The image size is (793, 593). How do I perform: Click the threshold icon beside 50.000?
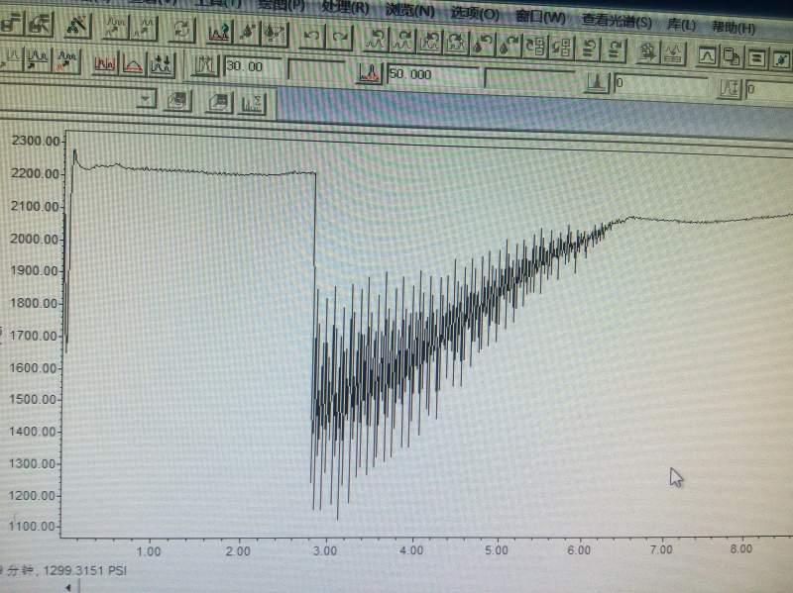(369, 73)
